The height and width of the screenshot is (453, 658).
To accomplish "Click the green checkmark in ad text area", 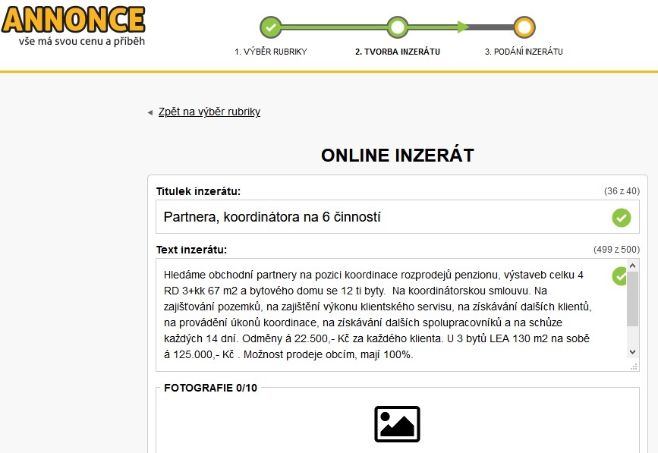I will click(x=619, y=276).
